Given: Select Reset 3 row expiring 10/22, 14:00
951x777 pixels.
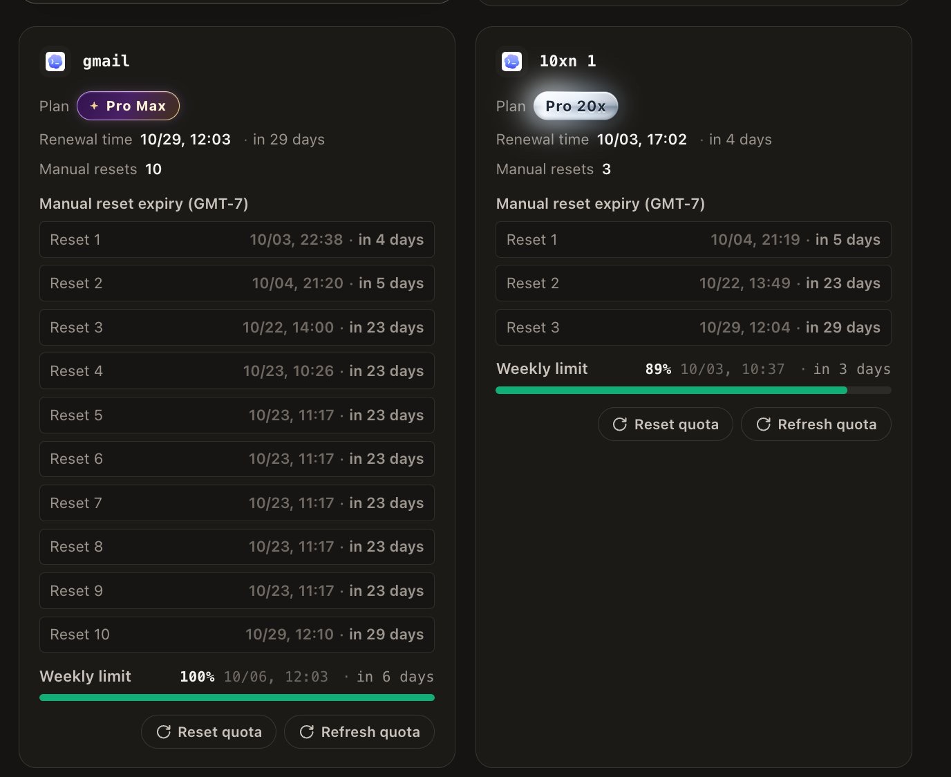Looking at the screenshot, I should click(x=237, y=327).
